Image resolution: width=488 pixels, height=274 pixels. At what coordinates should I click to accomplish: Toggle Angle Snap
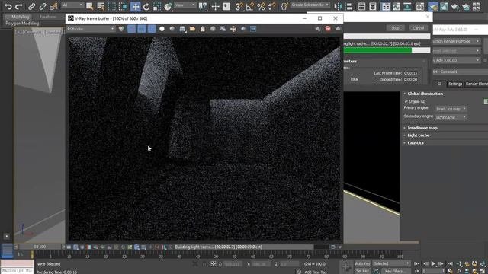(249, 6)
